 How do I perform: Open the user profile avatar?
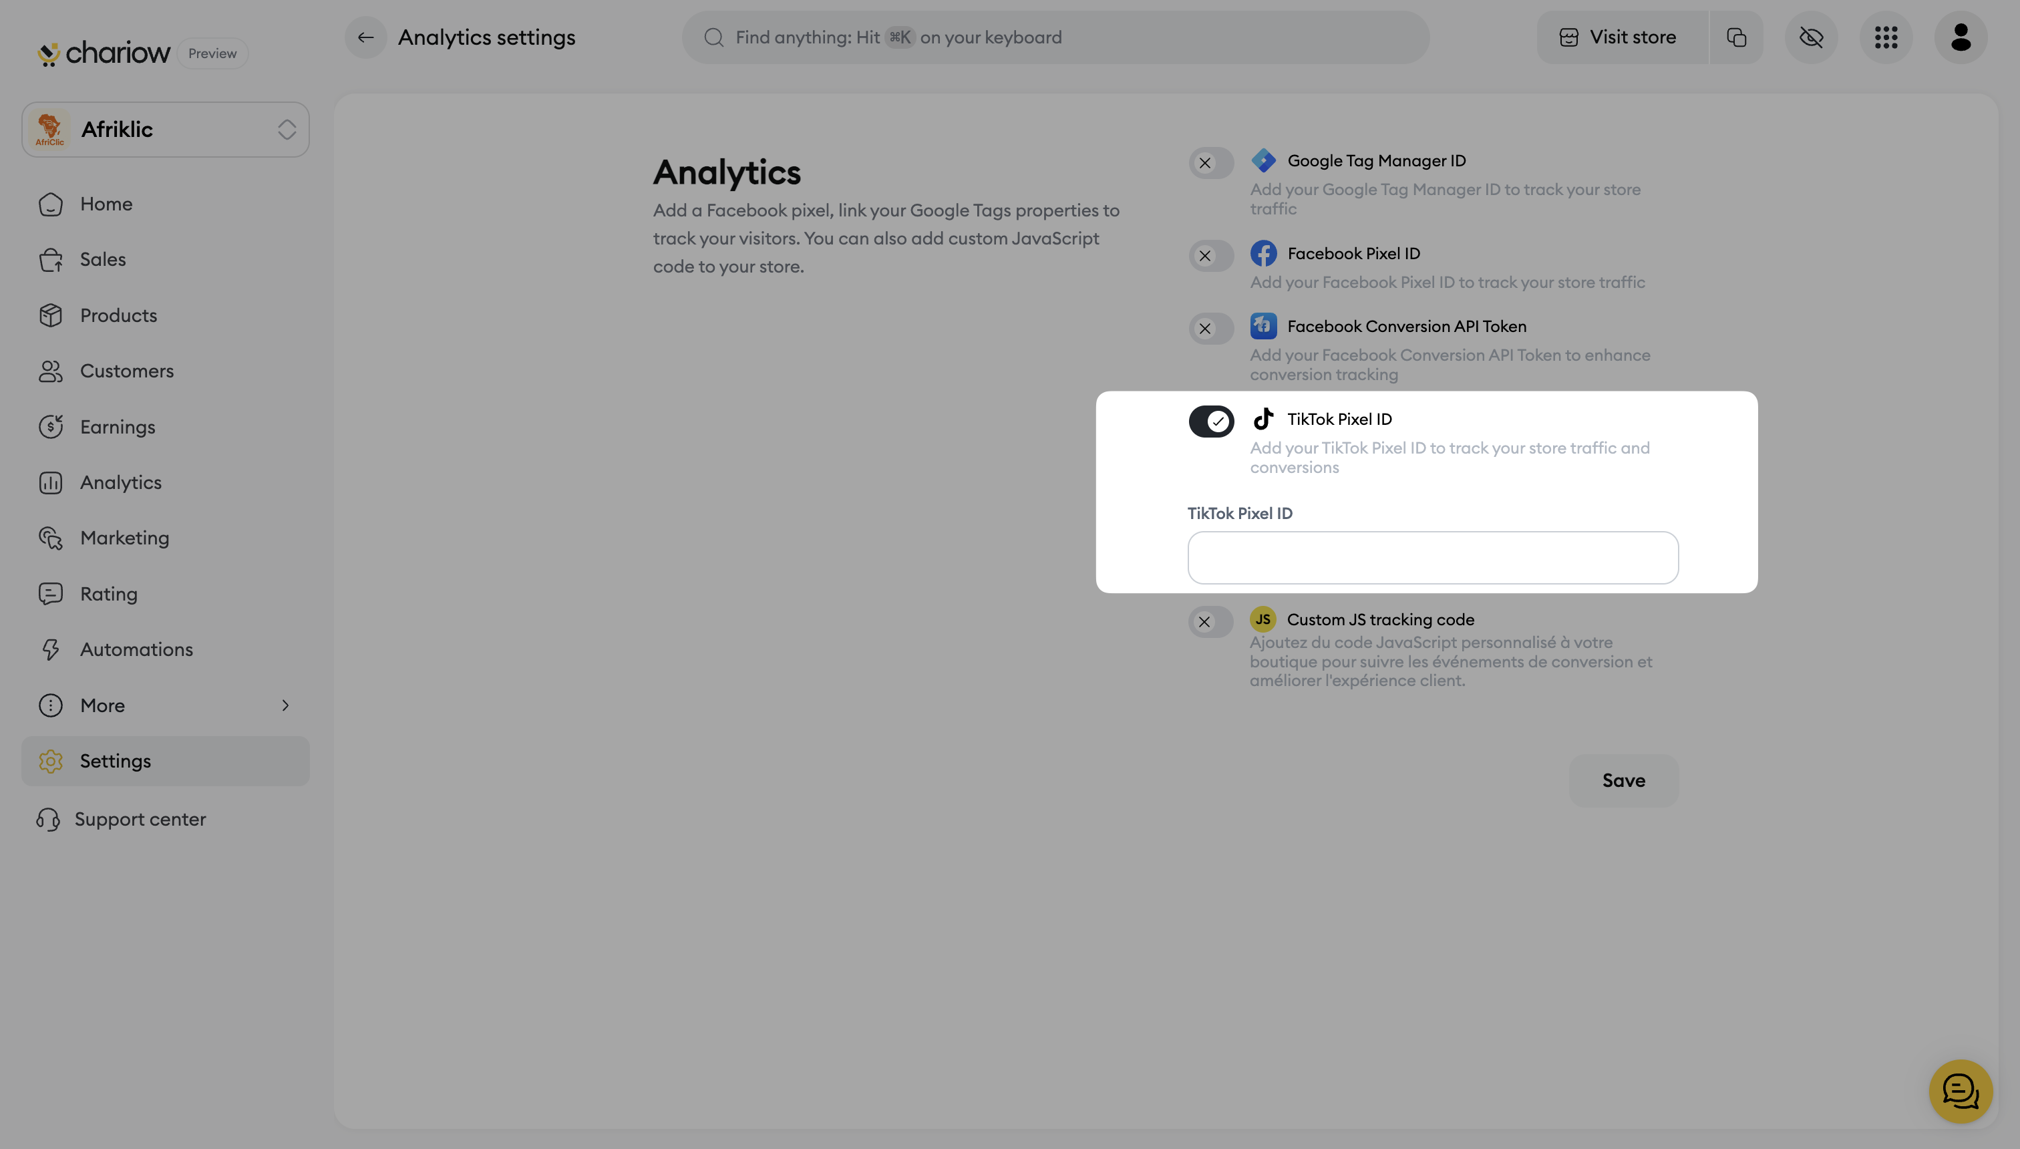coord(1961,37)
